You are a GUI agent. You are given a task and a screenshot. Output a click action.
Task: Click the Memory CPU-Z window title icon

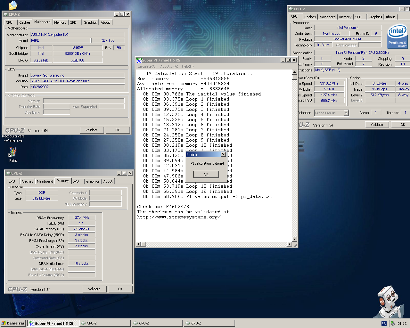(8, 173)
